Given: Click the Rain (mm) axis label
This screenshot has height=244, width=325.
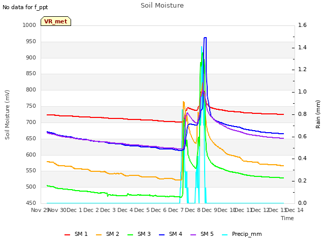Looking at the screenshot, I should [318, 114].
